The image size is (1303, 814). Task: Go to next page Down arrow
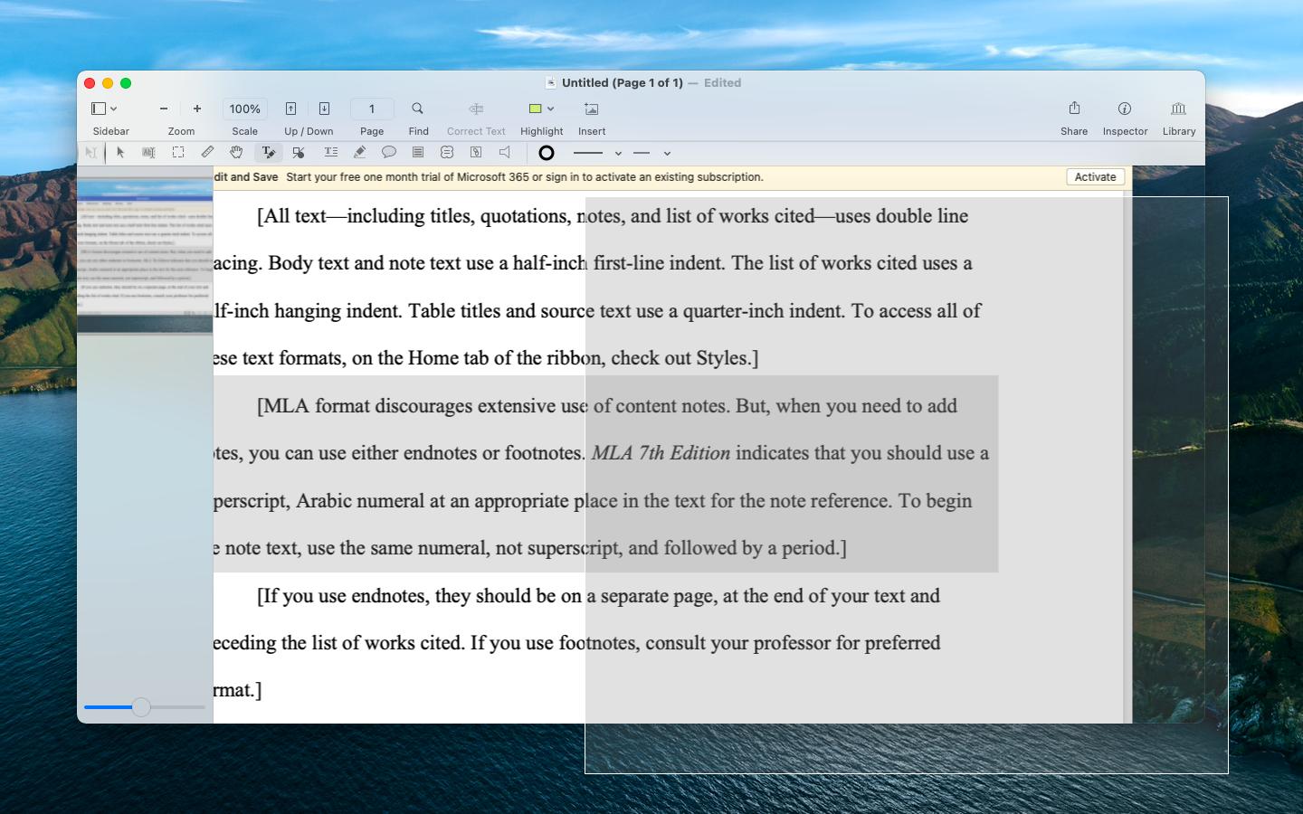pos(324,109)
